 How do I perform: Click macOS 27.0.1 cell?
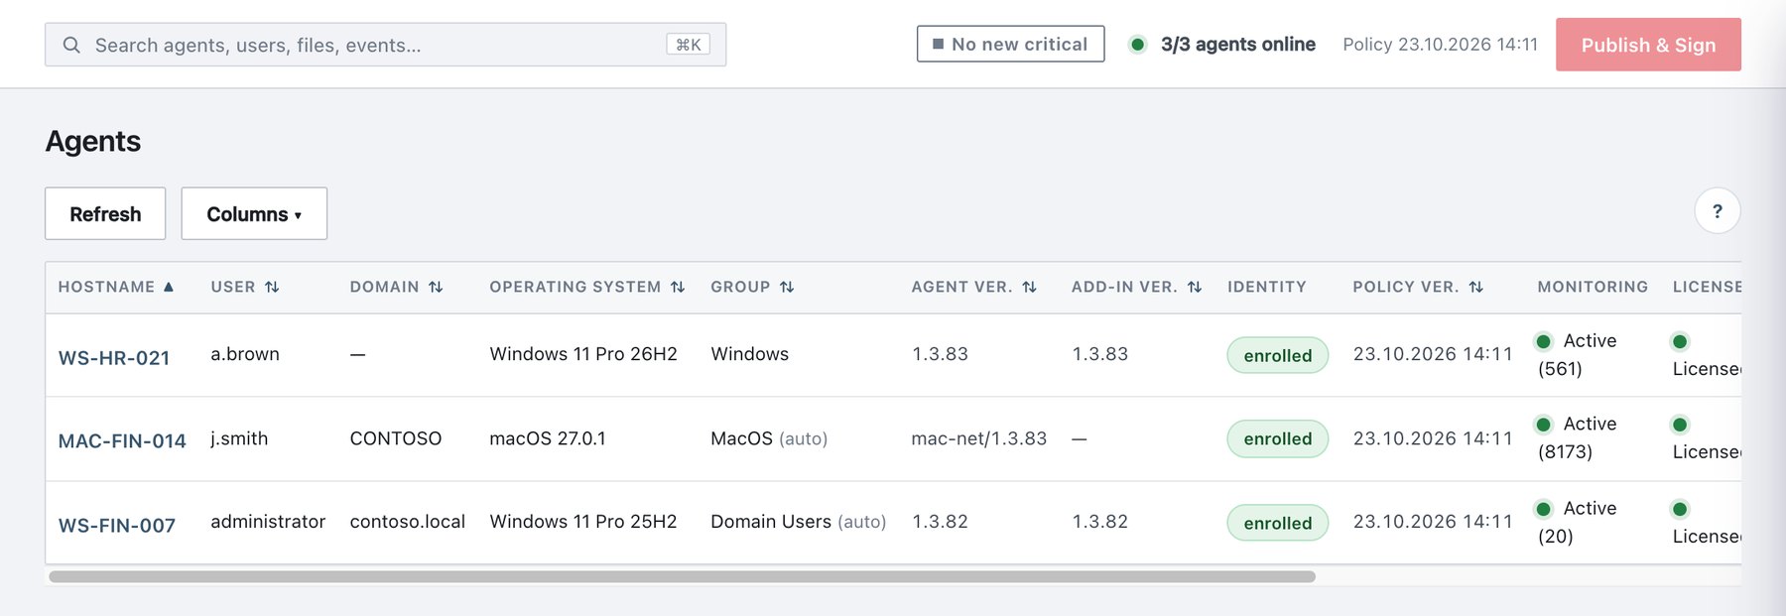click(x=548, y=438)
